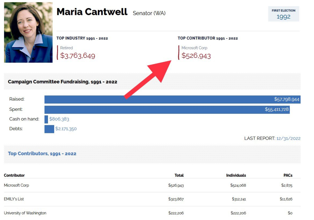The image size is (314, 220).
Task: Click the Maria Cantwell name heading
Action: coord(92,12)
